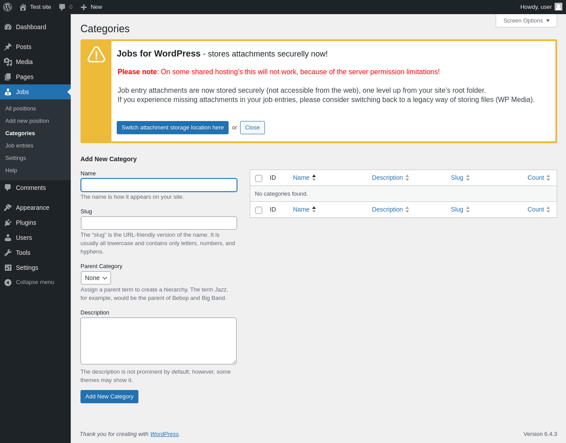
Task: Focus the Slug input field
Action: coord(159,223)
